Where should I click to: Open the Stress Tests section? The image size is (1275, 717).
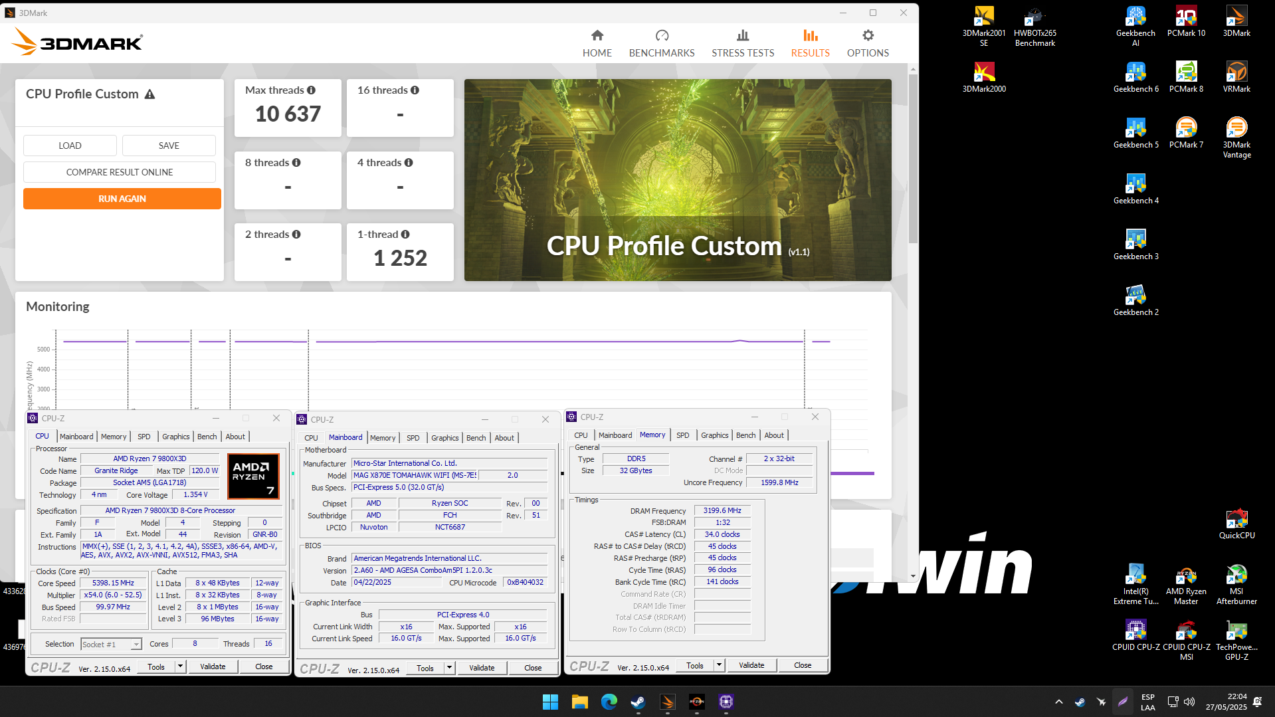click(x=743, y=43)
